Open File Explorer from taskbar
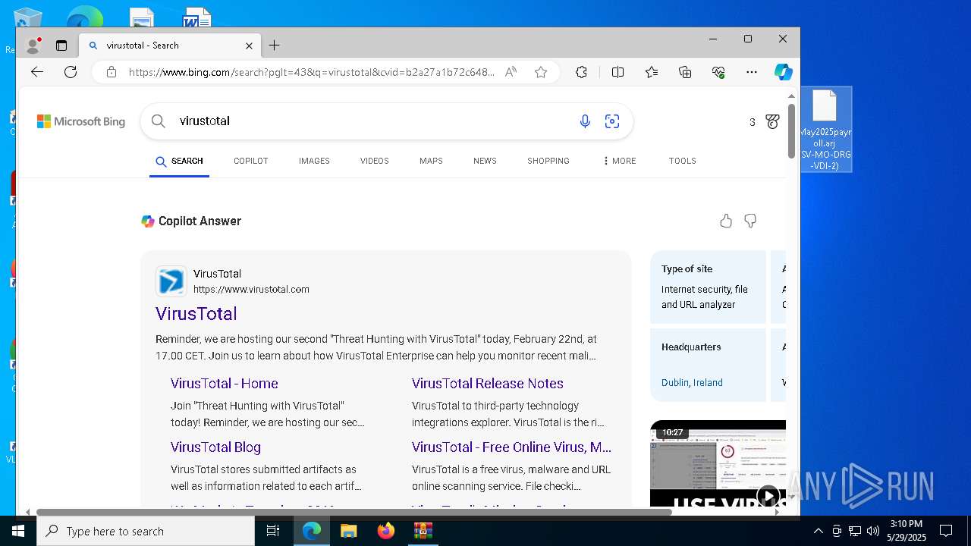The image size is (971, 546). click(348, 531)
